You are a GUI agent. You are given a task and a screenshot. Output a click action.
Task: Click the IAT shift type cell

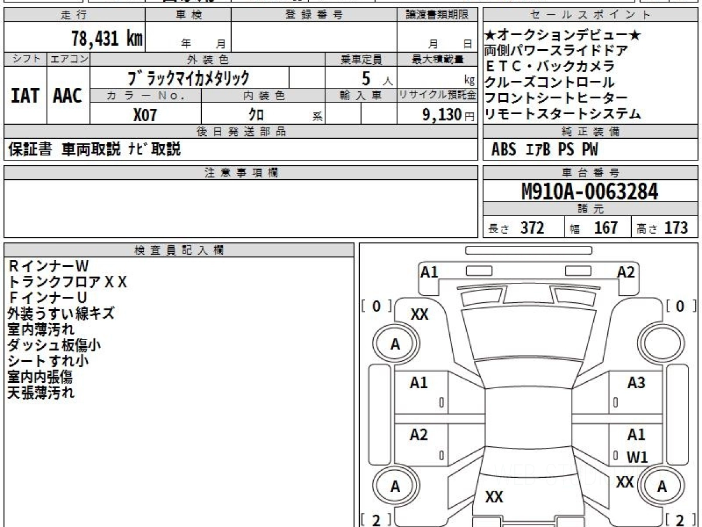coord(25,95)
